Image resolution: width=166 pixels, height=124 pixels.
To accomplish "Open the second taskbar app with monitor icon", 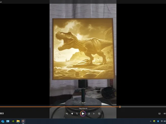I will point(8,121).
